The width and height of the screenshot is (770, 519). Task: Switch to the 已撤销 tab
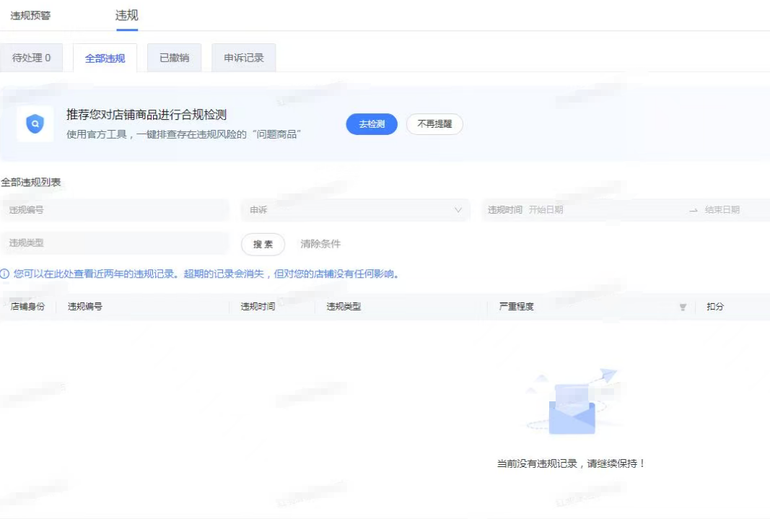[x=174, y=58]
